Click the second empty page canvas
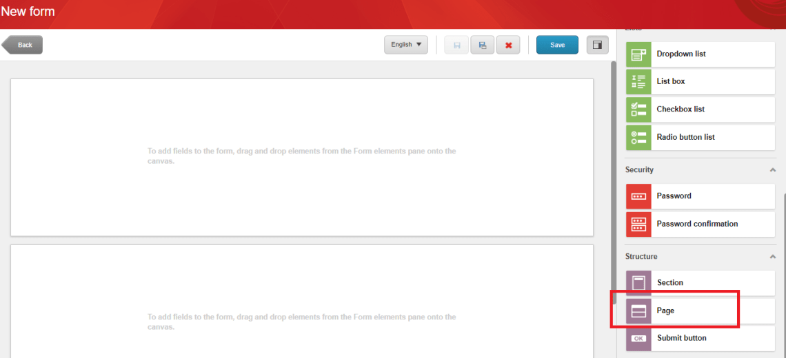786x358 pixels. point(301,303)
